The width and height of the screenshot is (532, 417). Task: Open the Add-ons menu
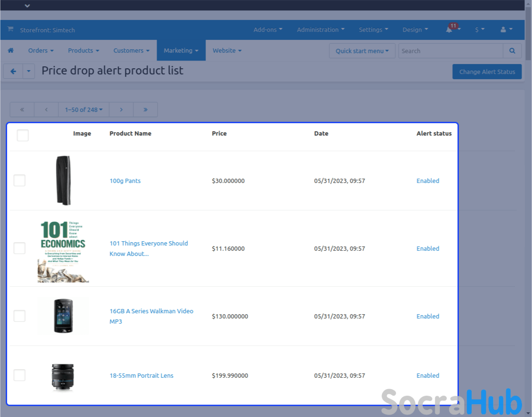click(268, 30)
